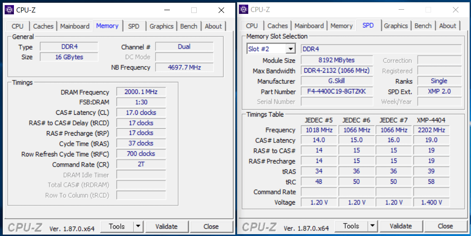Click Row Refresh value 700 clocks
The height and width of the screenshot is (236, 471).
141,154
